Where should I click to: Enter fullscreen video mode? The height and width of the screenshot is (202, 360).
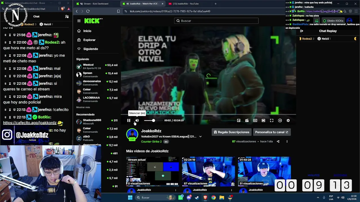tap(272, 120)
